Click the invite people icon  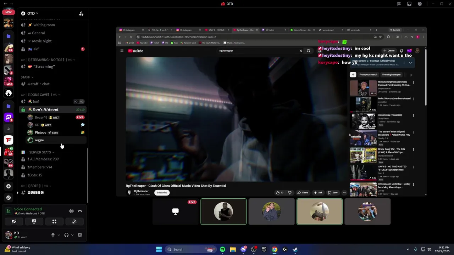pyautogui.click(x=81, y=13)
